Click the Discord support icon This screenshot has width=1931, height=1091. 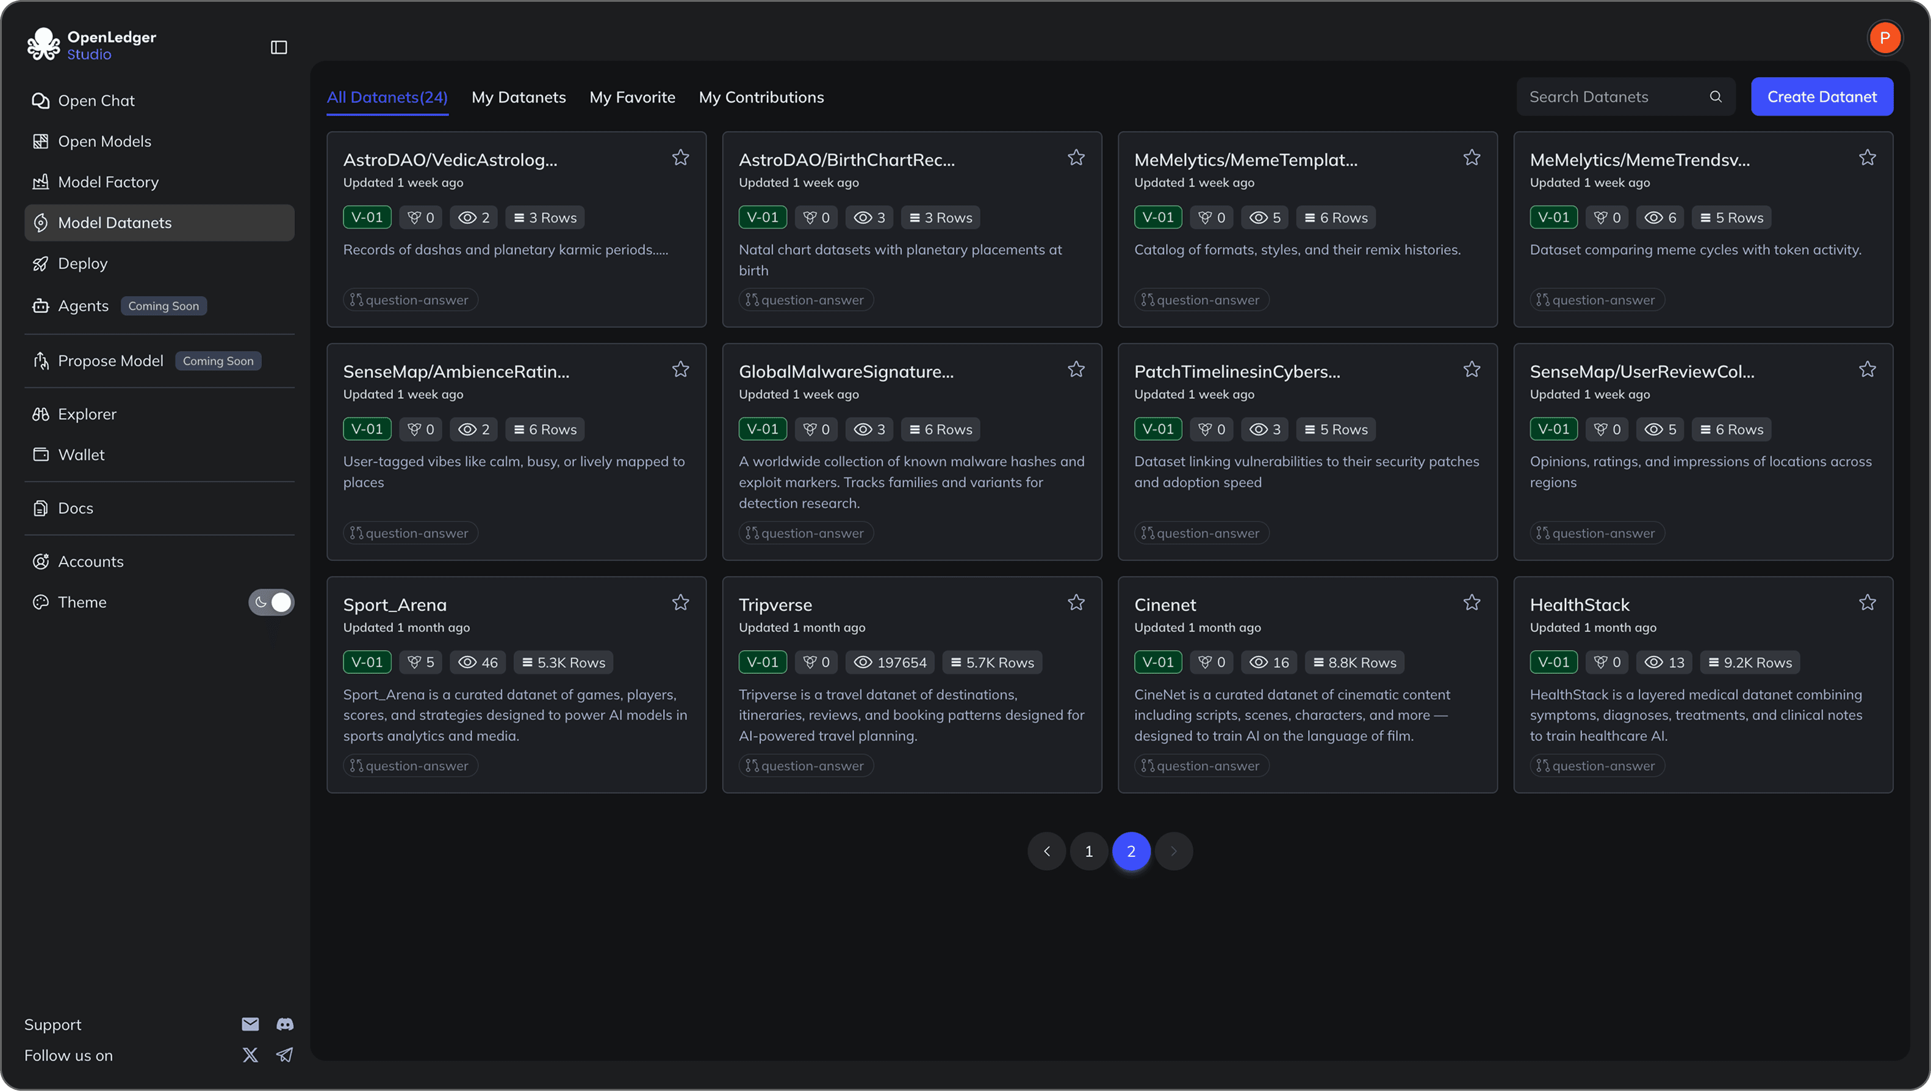[x=285, y=1025]
